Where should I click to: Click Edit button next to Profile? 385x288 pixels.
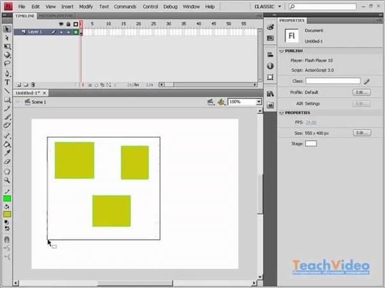click(361, 92)
